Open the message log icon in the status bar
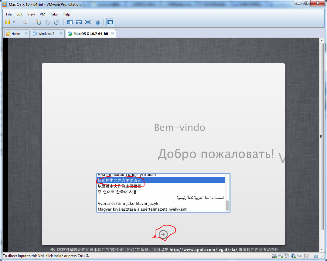 [316, 256]
